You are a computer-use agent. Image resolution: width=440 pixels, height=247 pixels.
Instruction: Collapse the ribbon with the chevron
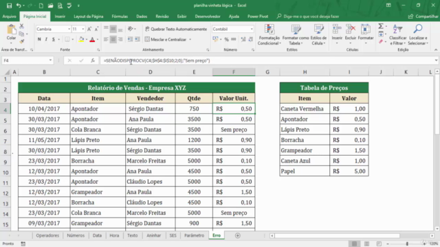tap(436, 50)
